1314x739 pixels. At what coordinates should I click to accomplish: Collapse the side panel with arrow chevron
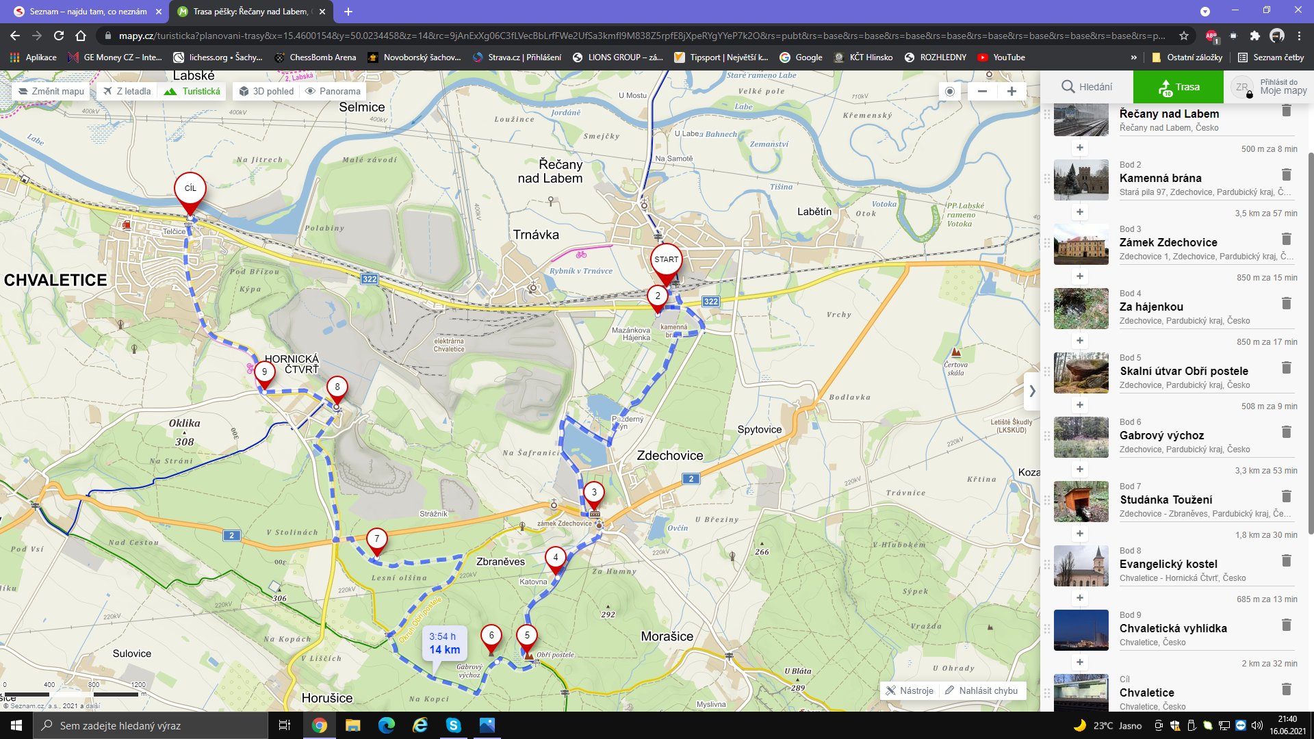(1032, 391)
